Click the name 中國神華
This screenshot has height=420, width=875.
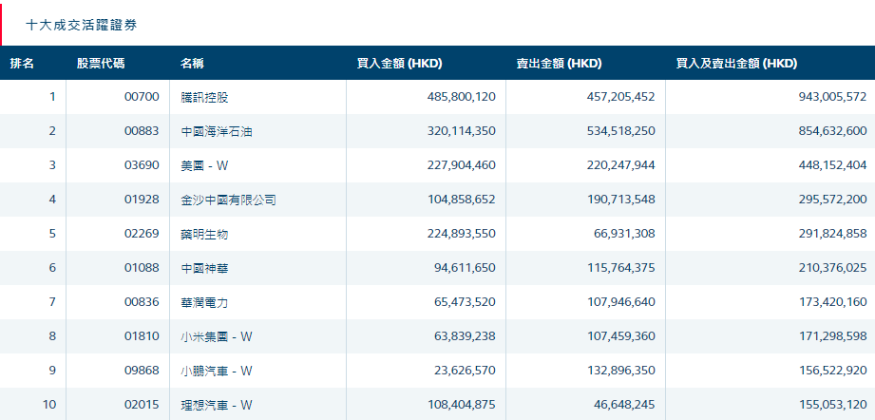205,268
